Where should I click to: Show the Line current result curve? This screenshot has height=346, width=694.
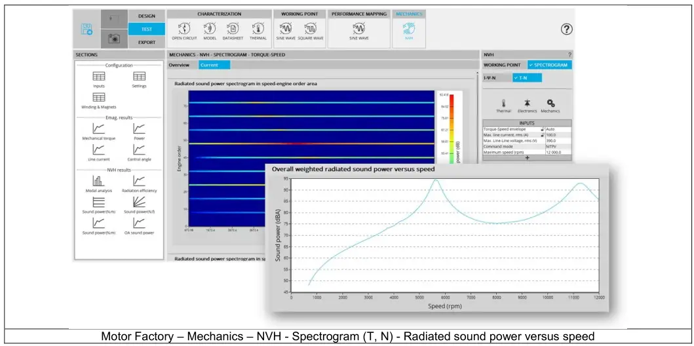[x=99, y=153]
